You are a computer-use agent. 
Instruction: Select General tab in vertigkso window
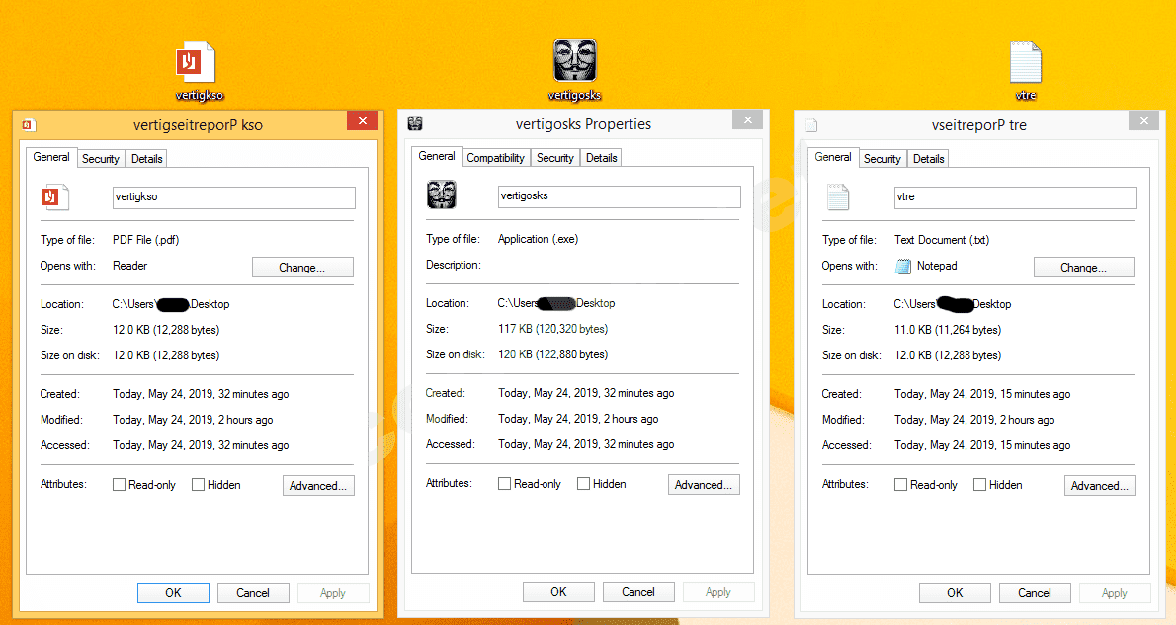pyautogui.click(x=51, y=157)
